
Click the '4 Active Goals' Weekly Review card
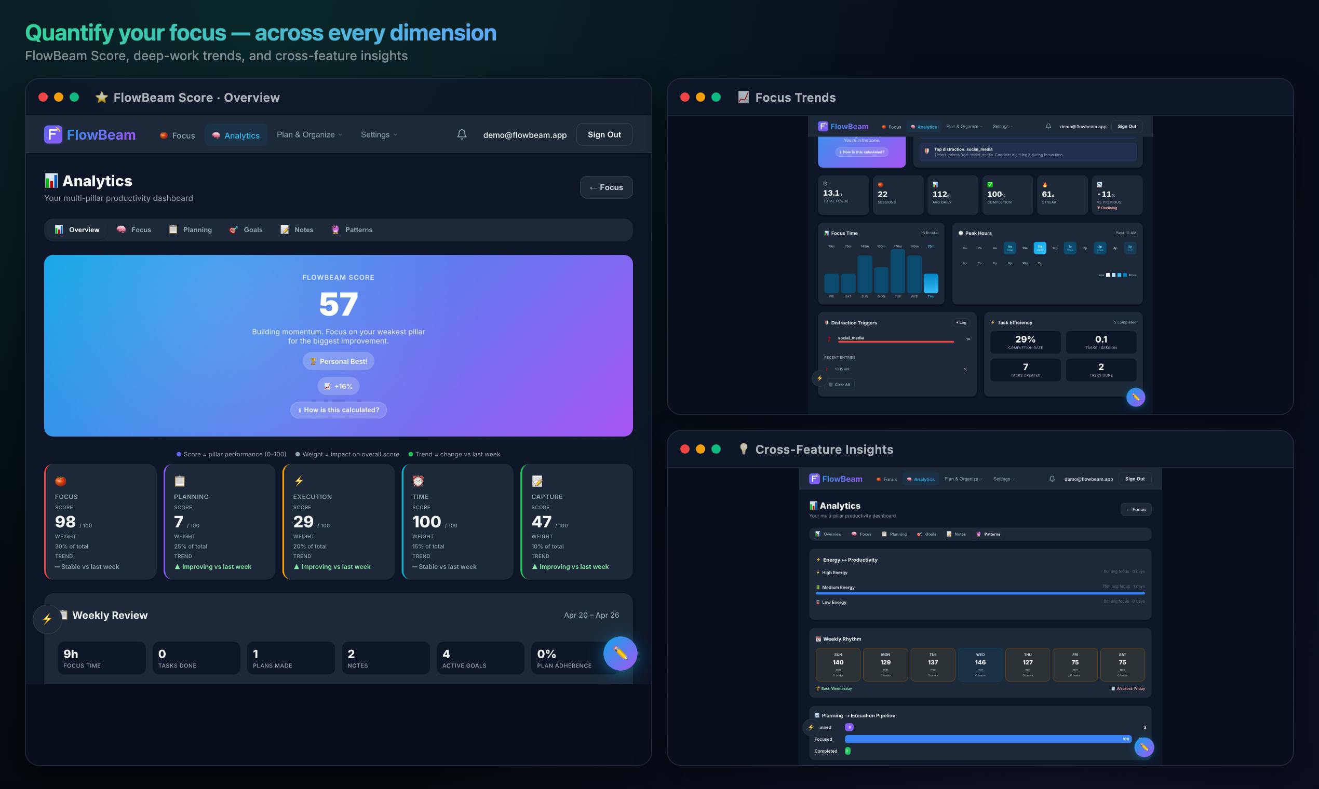(x=480, y=658)
